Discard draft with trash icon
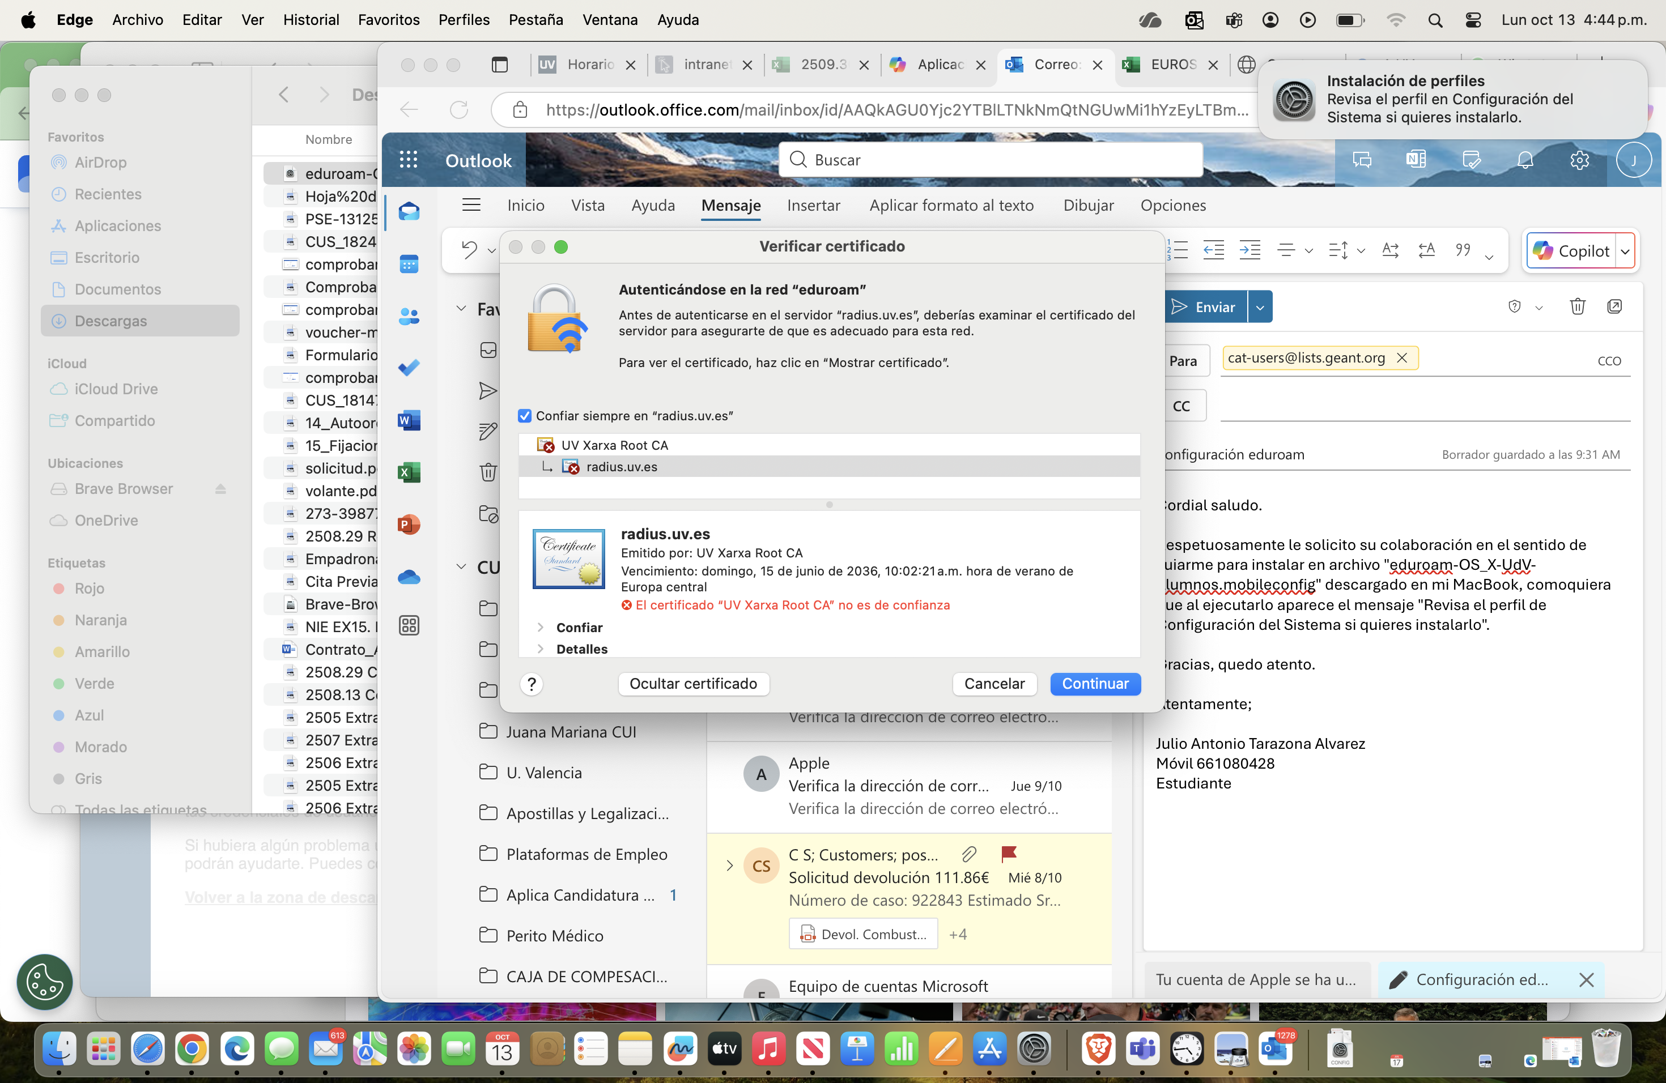This screenshot has width=1666, height=1083. coord(1577,306)
